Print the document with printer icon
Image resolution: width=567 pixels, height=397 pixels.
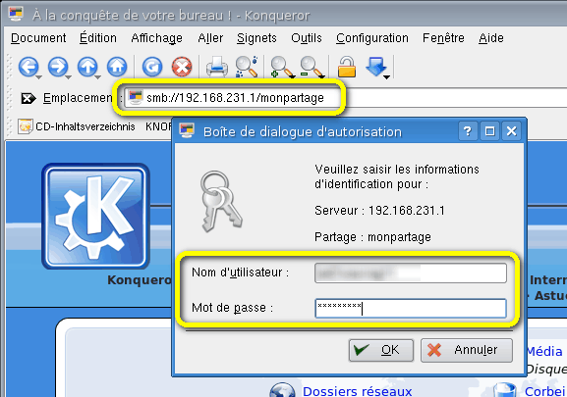(216, 67)
